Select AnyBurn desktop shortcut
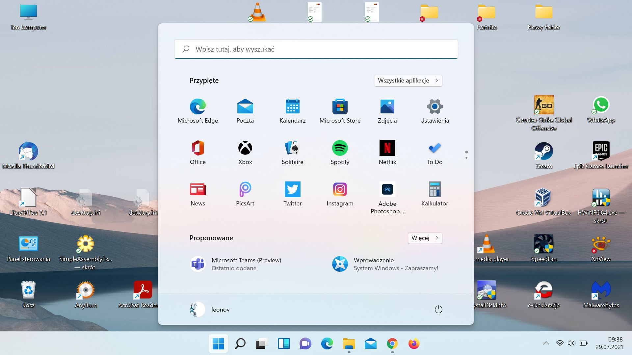632x355 pixels. pos(86,295)
